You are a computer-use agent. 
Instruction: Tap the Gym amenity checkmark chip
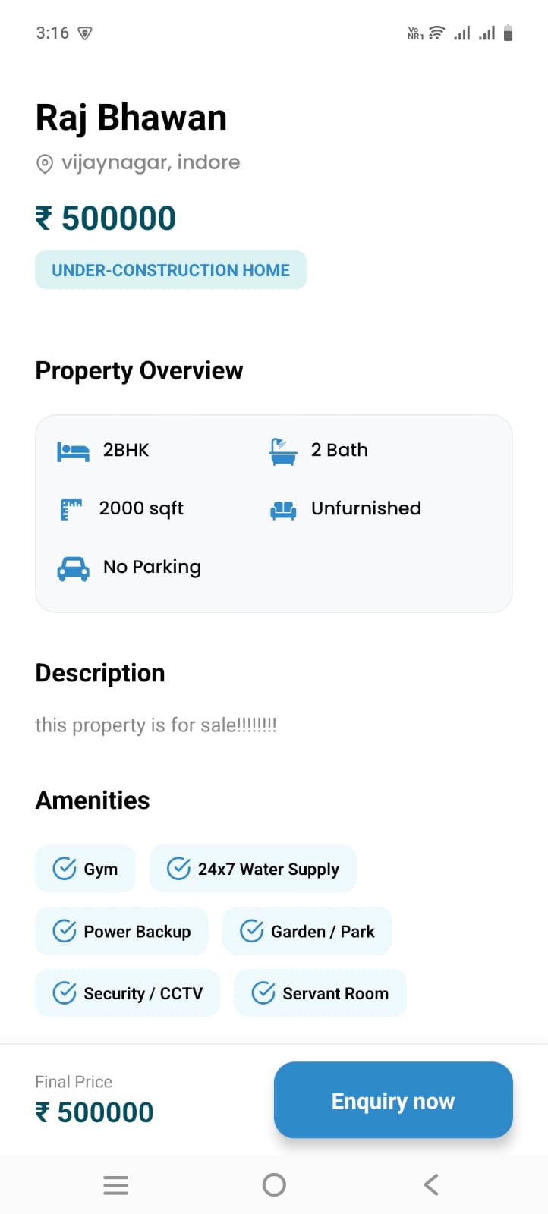[85, 869]
